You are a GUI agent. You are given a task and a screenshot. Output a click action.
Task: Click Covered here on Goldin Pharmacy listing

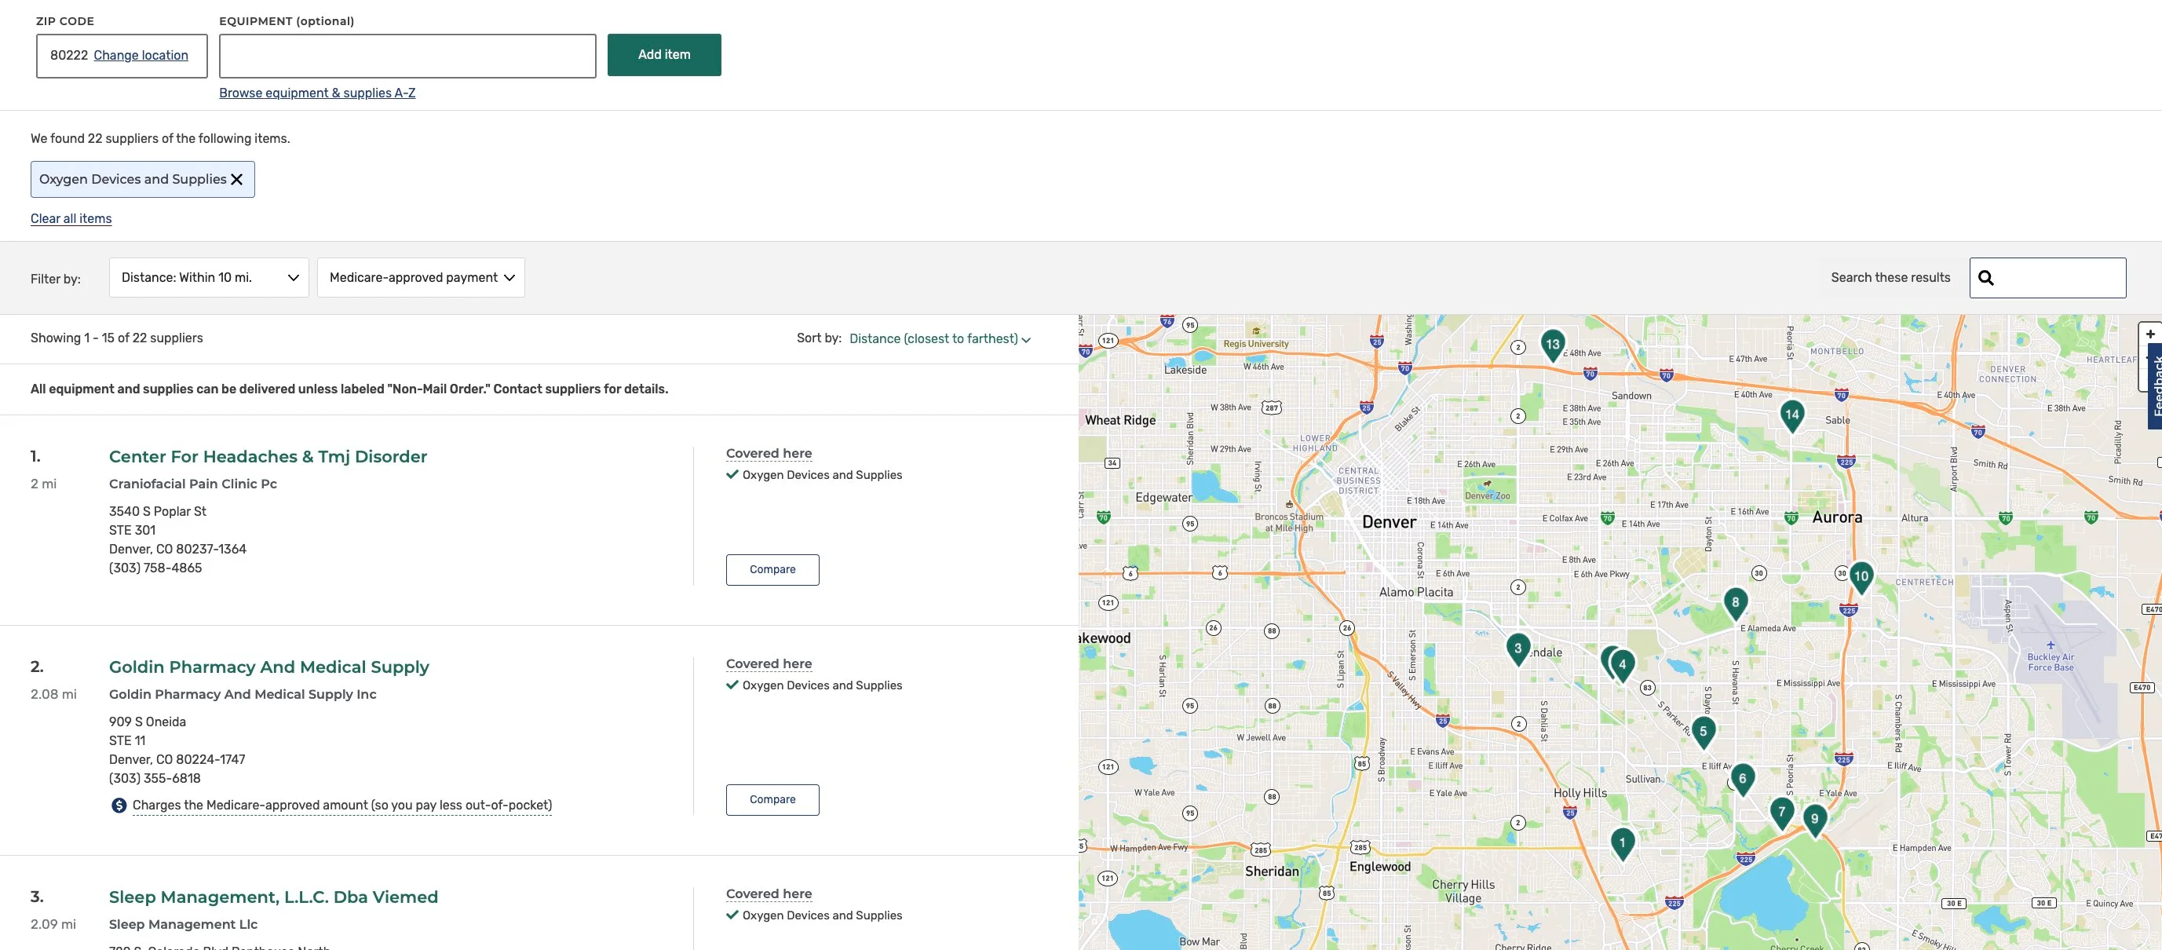click(769, 665)
